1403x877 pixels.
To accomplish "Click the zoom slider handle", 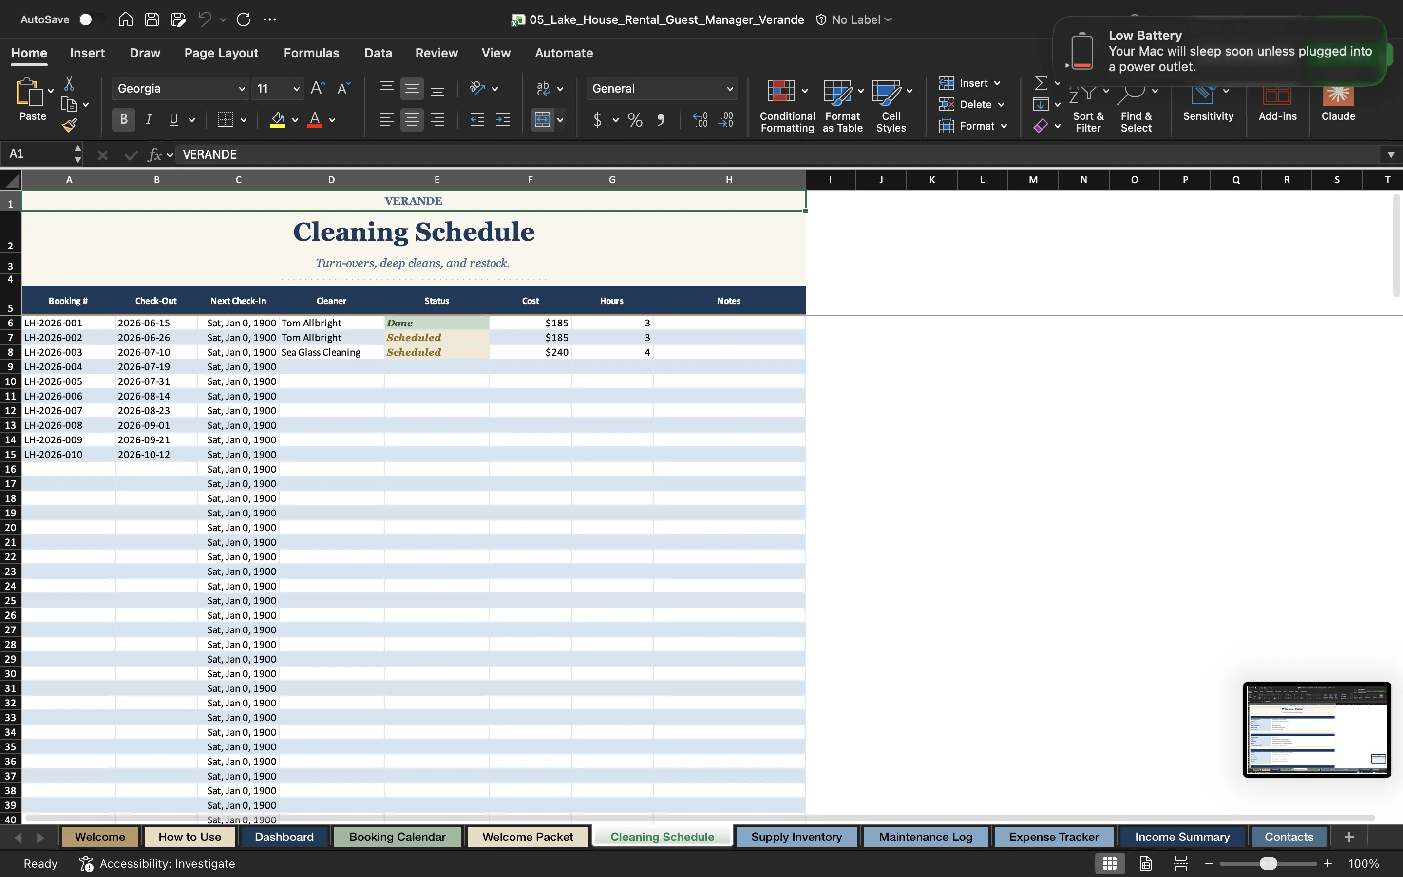I will [1269, 863].
